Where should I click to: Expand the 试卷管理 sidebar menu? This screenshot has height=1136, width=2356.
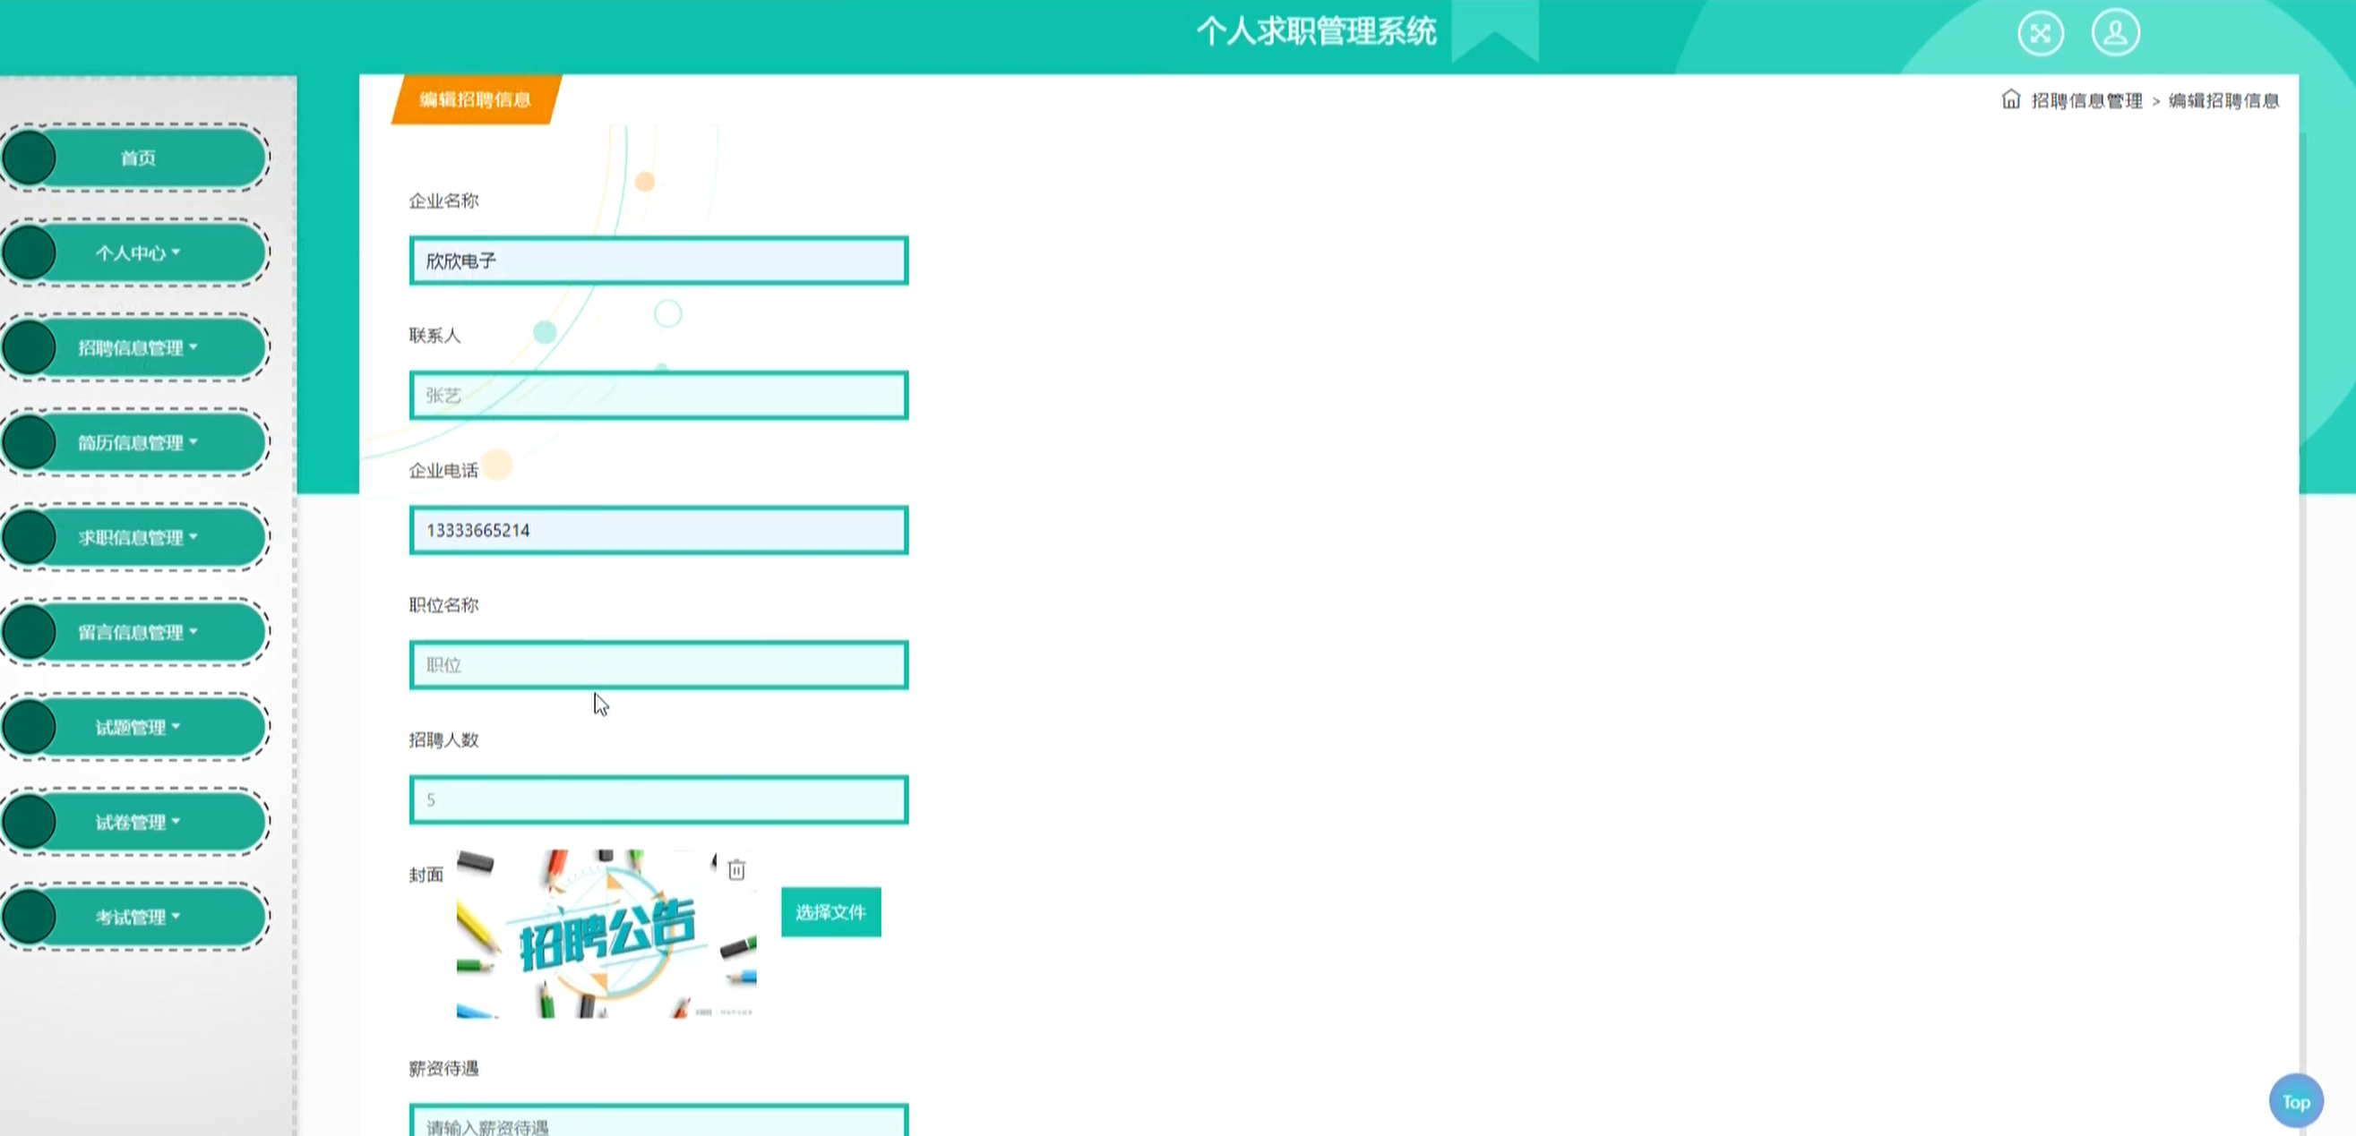(137, 823)
